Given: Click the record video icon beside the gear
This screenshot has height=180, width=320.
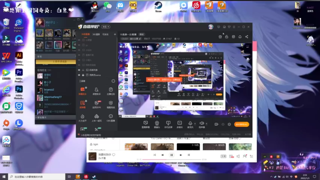Looking at the screenshot, I should click(x=216, y=124).
